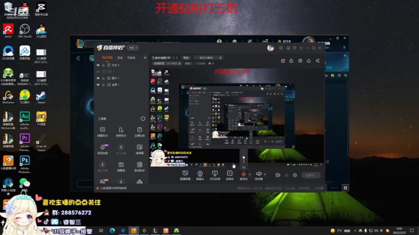Toggle the lock on 全屏 1 layer
419x235 pixels.
pyautogui.click(x=103, y=85)
